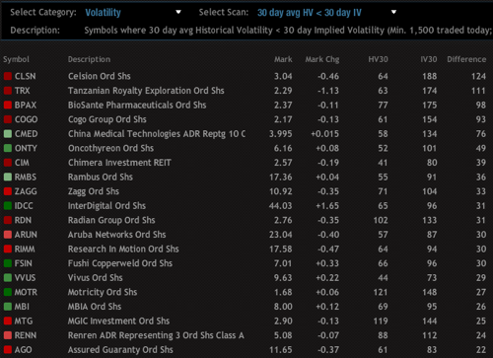Click the red indicator square beside RENN
This screenshot has width=493, height=358.
click(x=8, y=335)
